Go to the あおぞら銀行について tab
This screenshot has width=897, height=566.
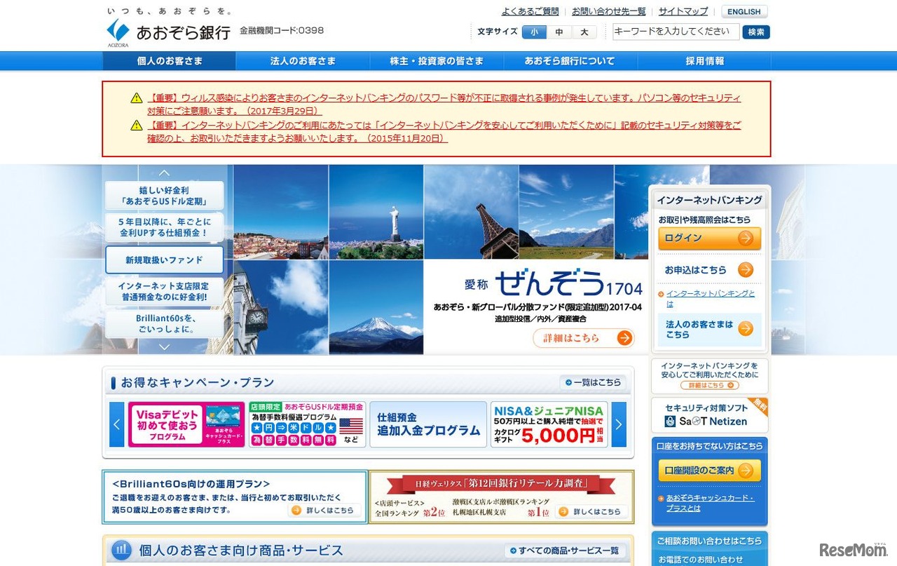tap(570, 61)
